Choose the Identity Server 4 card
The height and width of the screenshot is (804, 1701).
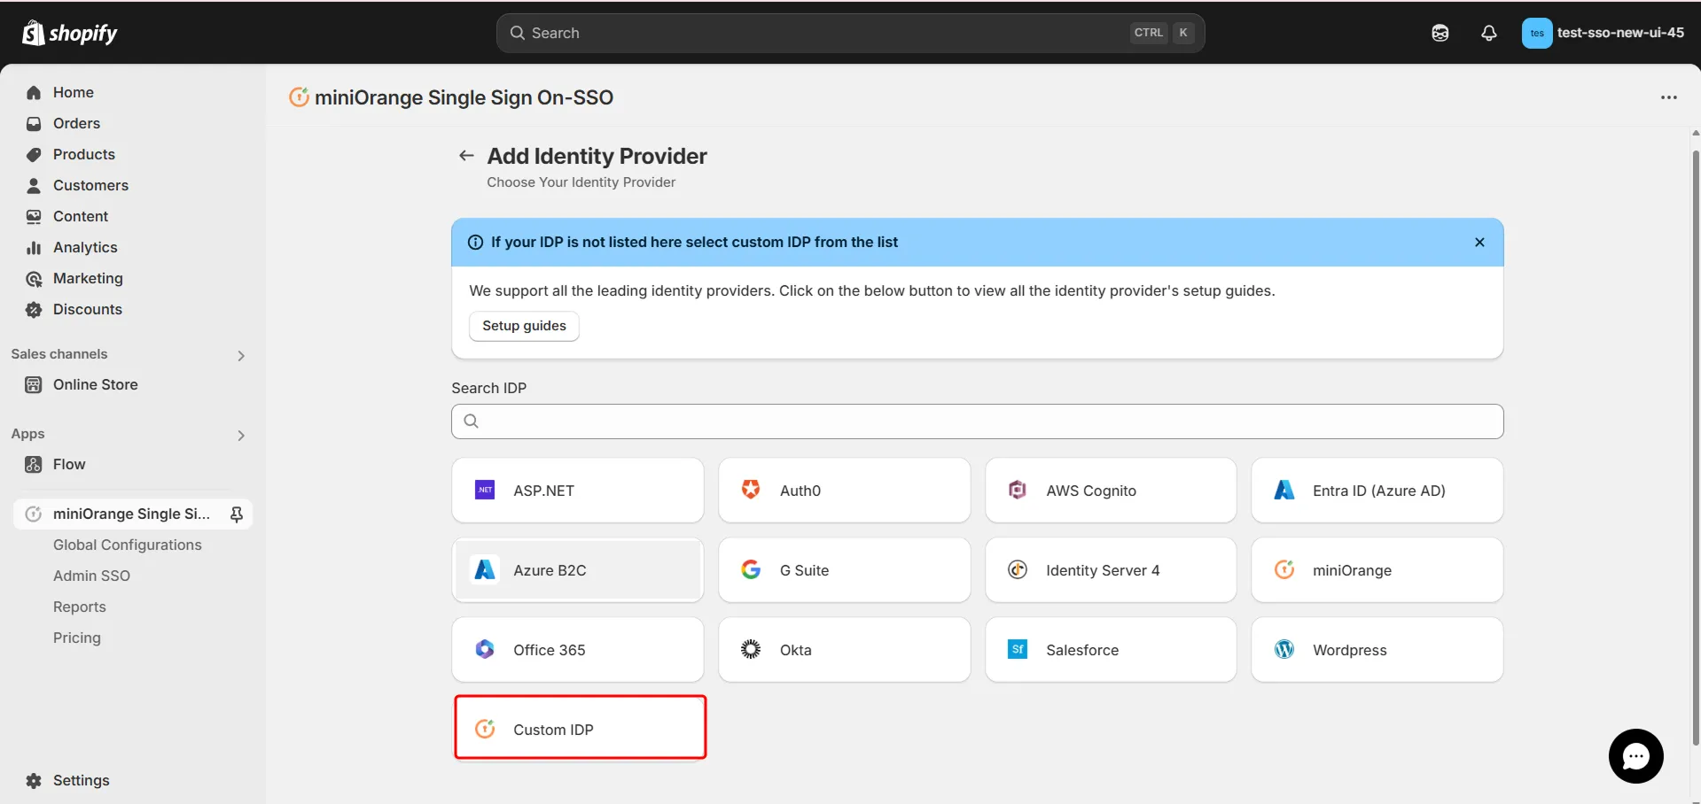(x=1111, y=570)
